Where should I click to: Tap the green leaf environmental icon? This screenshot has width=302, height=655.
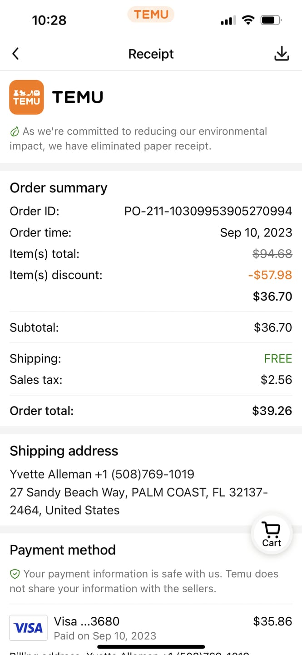click(x=15, y=132)
